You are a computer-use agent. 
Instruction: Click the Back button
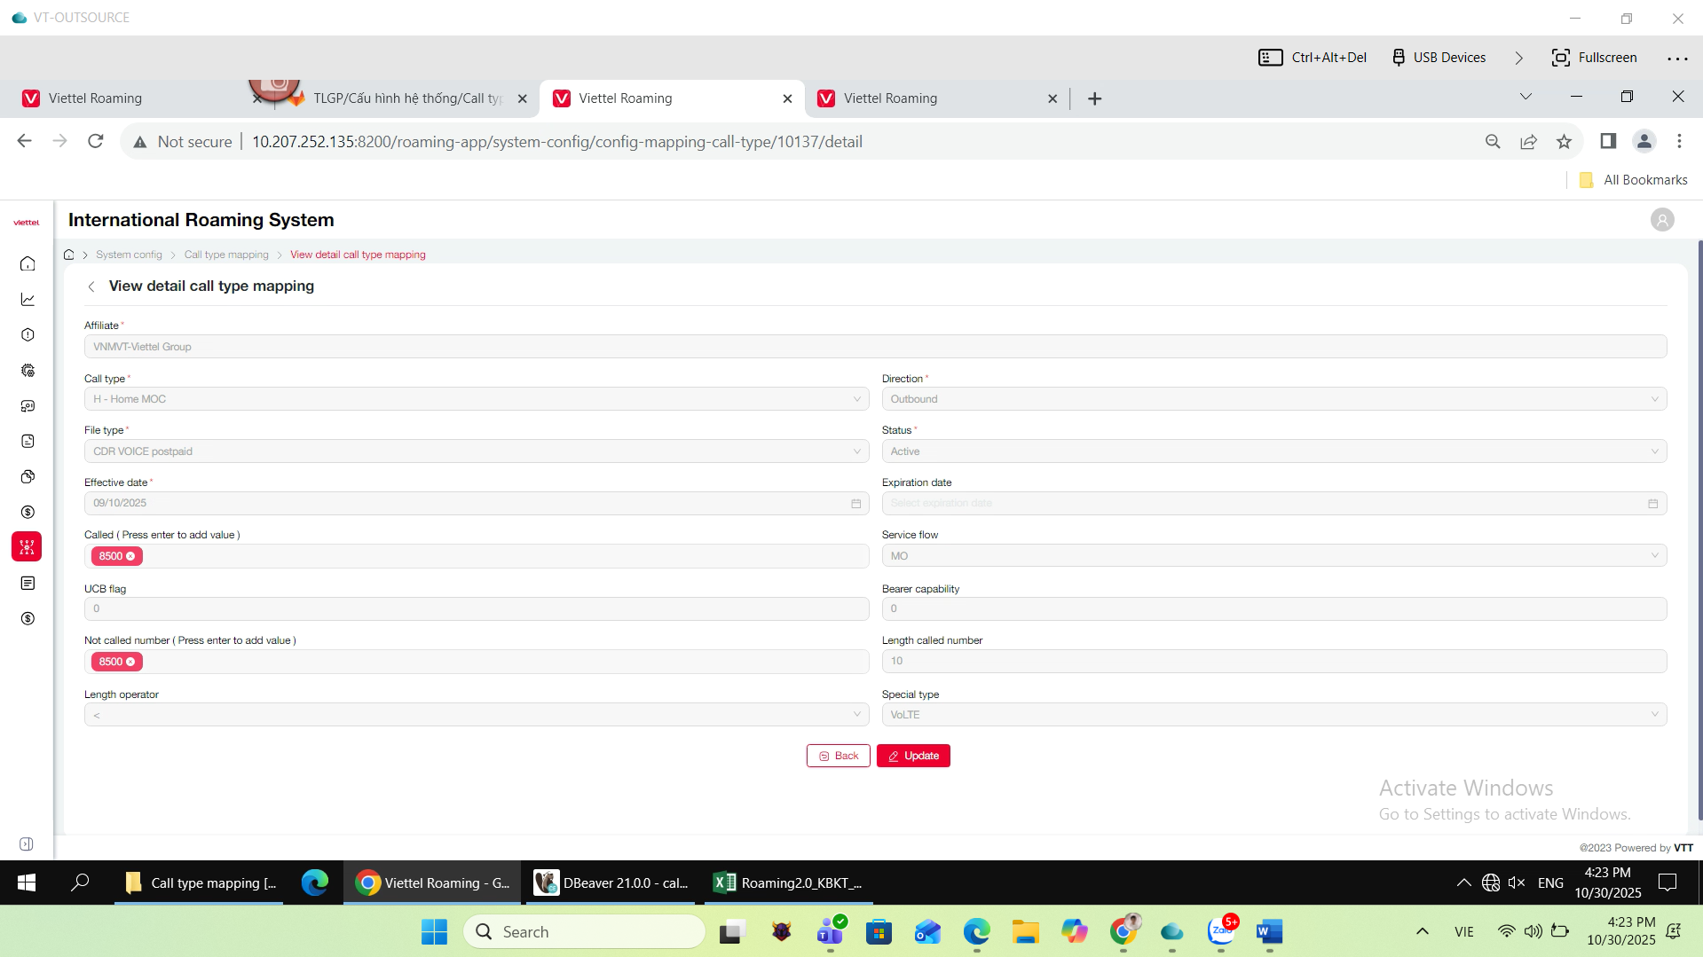click(x=838, y=756)
